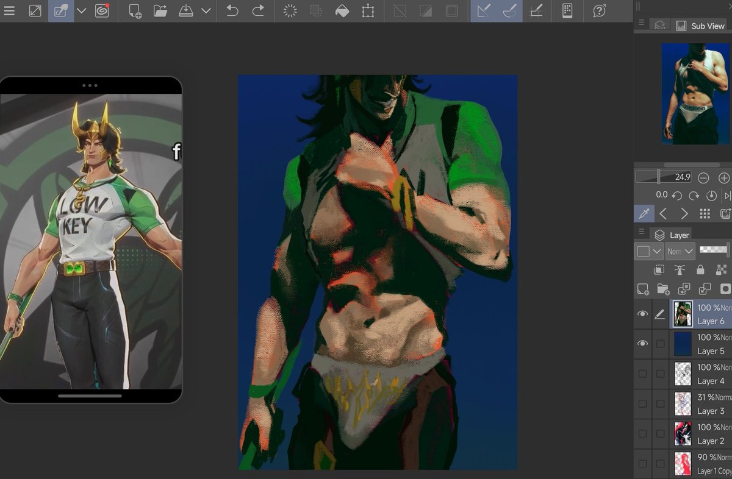732x479 pixels.
Task: Hide Layer 5 with eye icon
Action: 642,344
